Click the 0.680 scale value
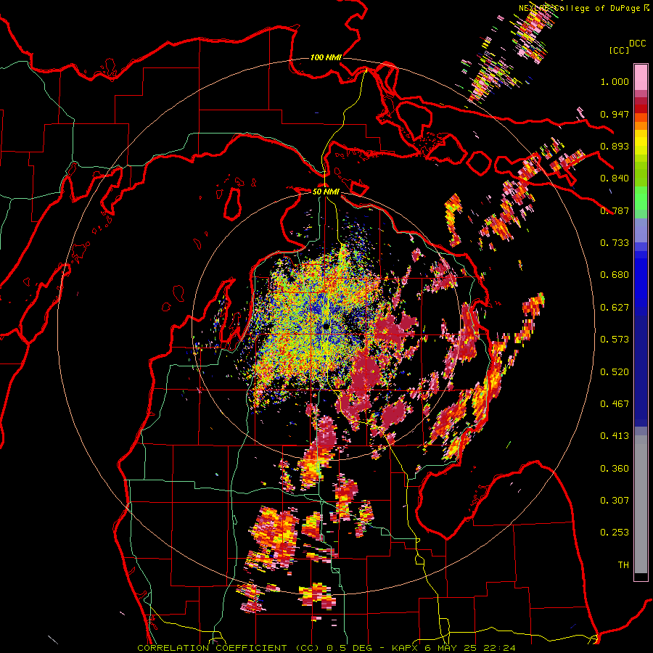 click(615, 275)
